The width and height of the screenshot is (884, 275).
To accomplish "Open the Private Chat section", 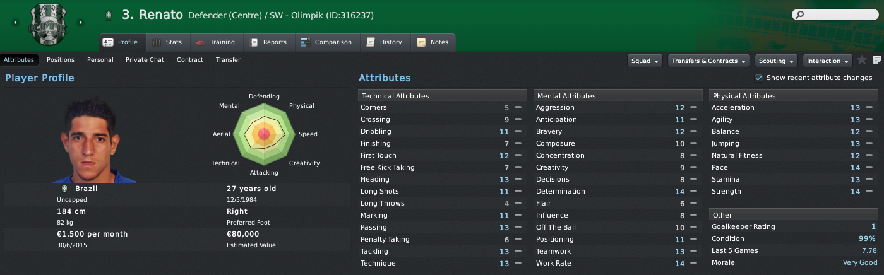I will [x=145, y=60].
